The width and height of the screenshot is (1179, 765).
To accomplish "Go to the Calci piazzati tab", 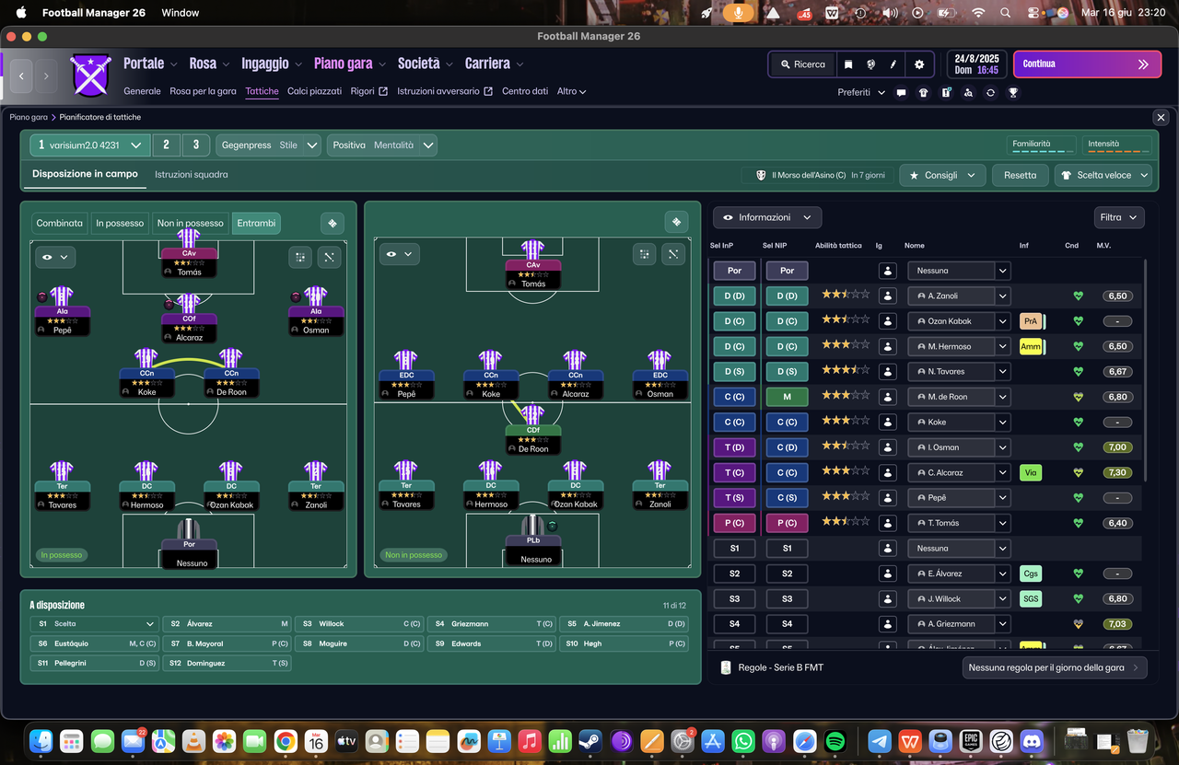I will click(314, 91).
